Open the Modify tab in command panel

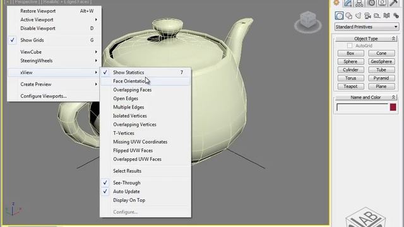(x=348, y=3)
